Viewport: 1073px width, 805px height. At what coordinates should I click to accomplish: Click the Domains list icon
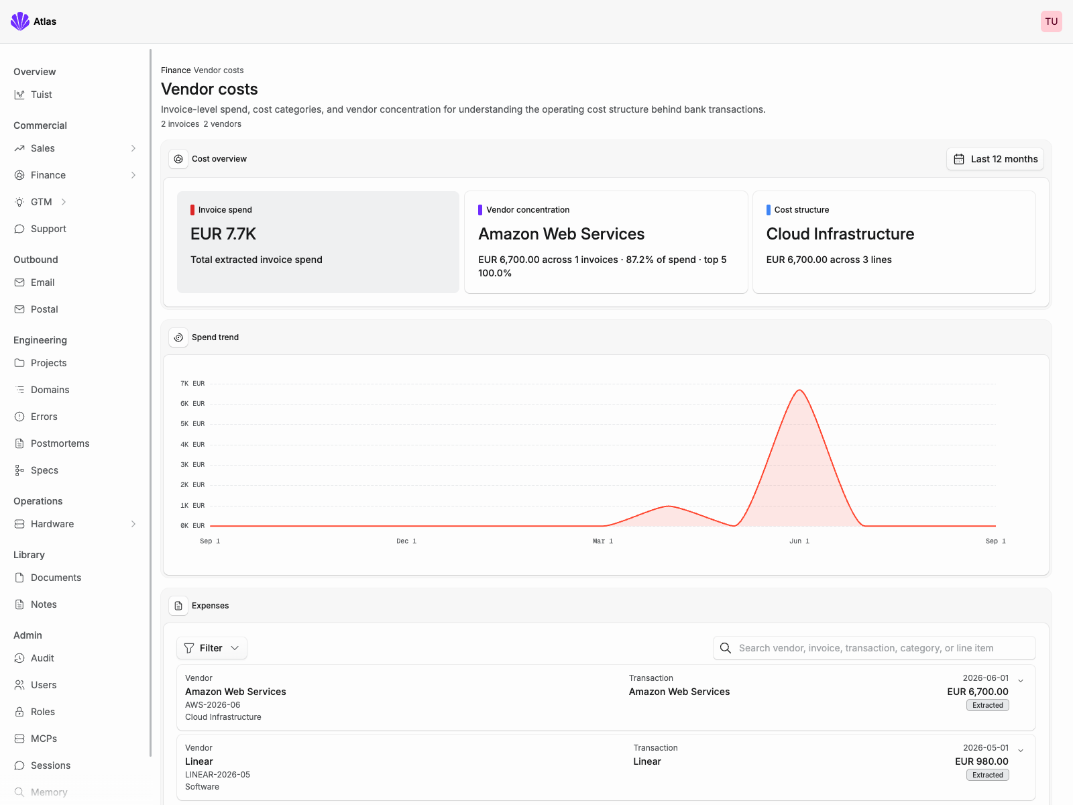coord(19,390)
